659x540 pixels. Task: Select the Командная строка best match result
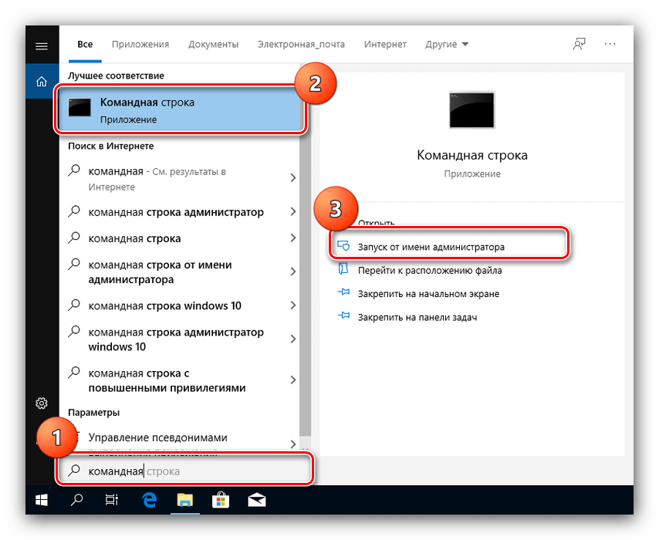click(x=180, y=110)
